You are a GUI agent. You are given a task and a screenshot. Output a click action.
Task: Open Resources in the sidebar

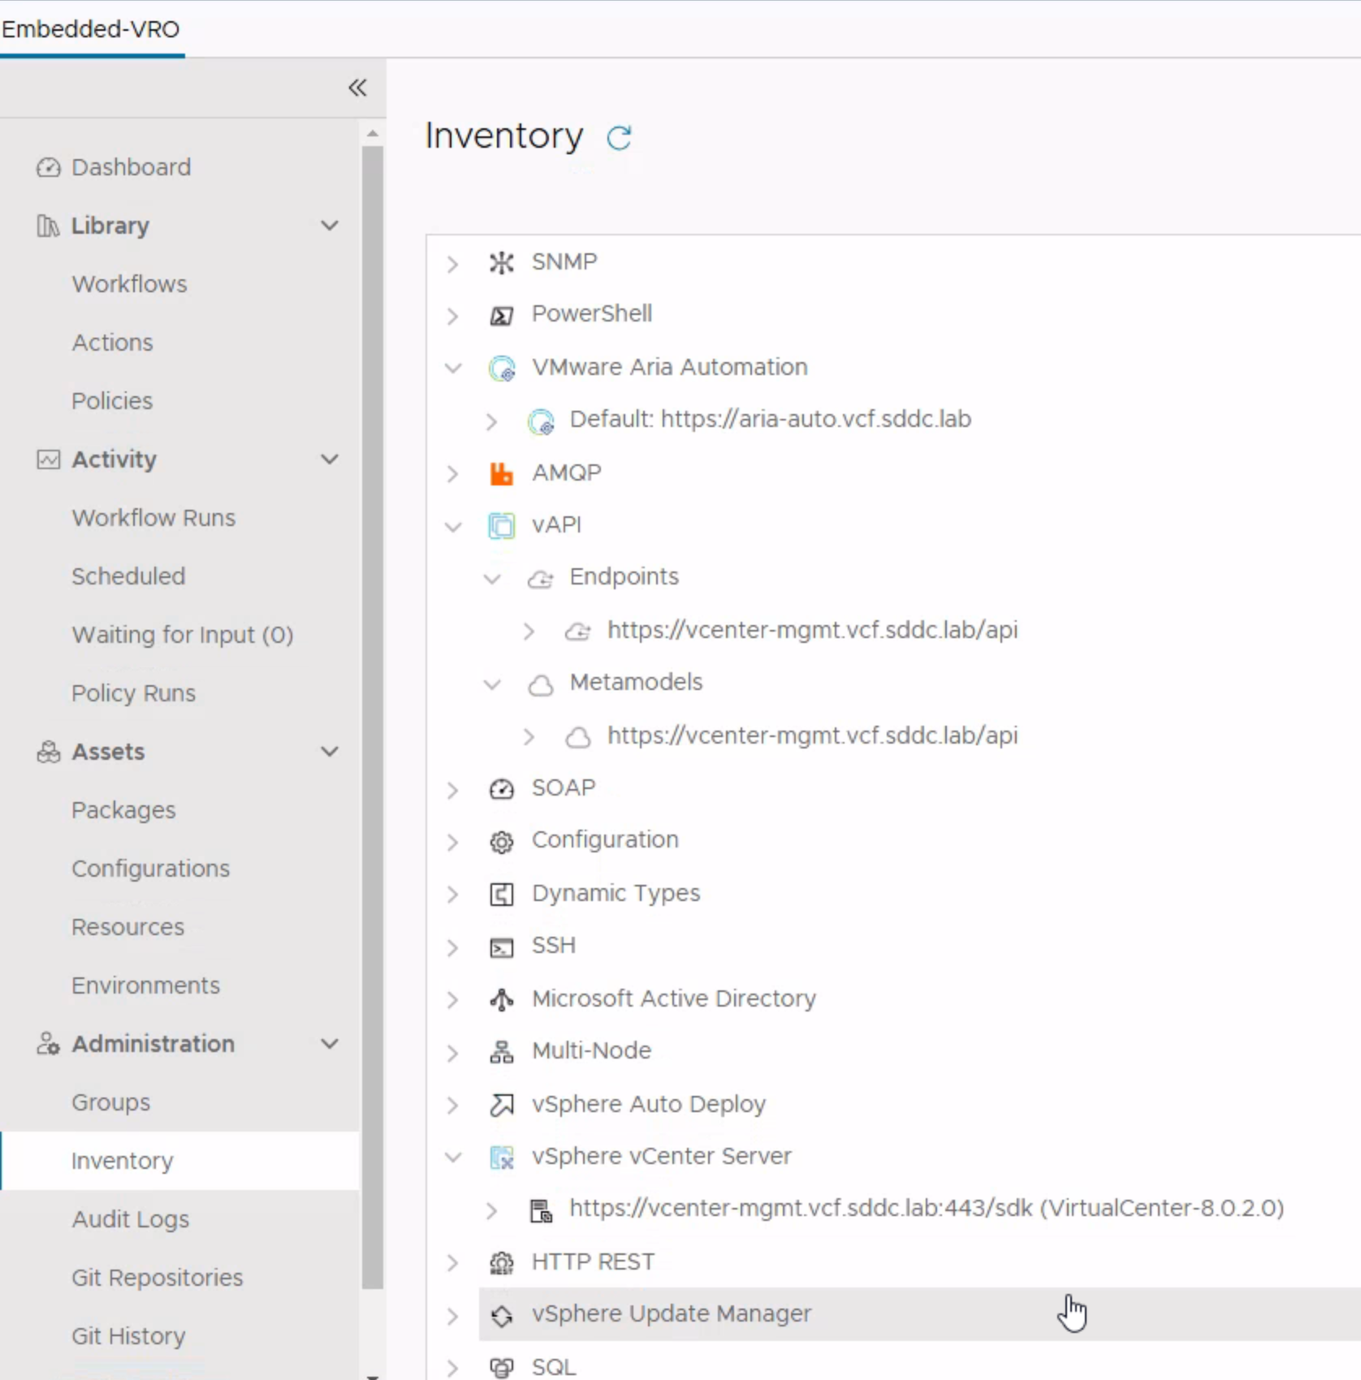(x=127, y=927)
